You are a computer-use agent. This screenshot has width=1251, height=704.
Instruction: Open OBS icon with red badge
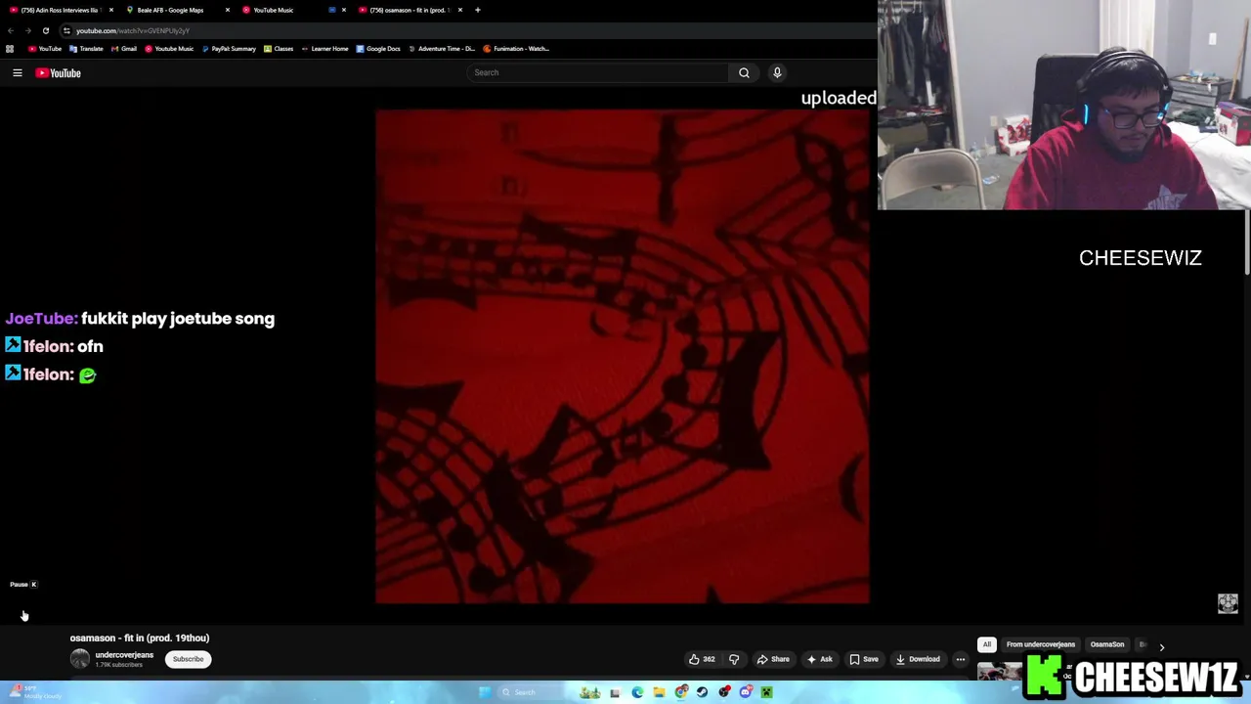coord(724,692)
